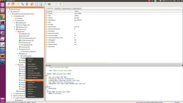Select the postgres database in tree
The width and height of the screenshot is (183, 103).
click(19, 18)
